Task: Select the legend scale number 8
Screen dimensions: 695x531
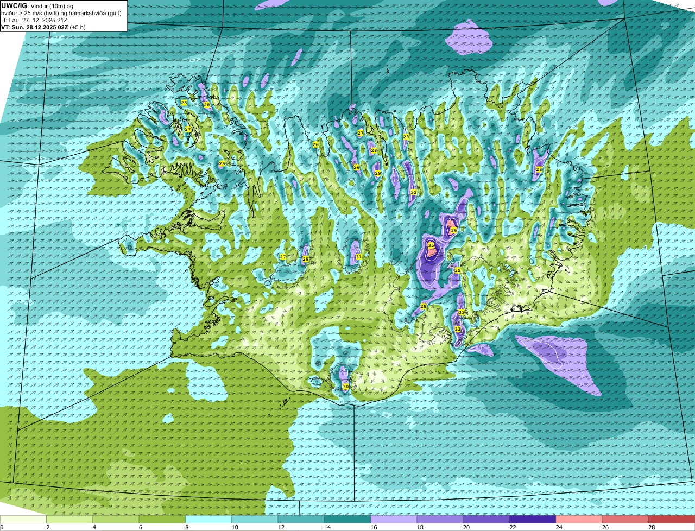Action: 186,527
